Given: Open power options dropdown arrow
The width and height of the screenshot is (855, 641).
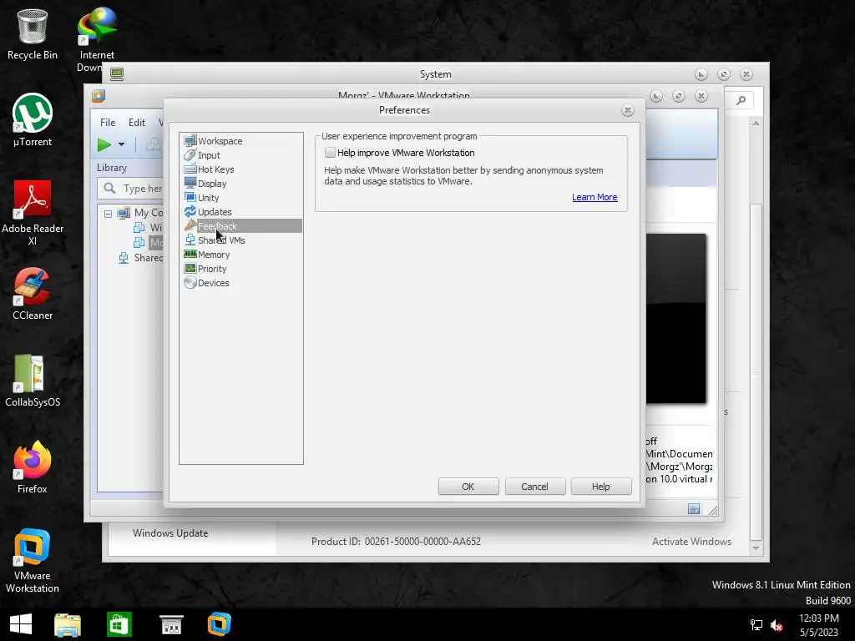Looking at the screenshot, I should (122, 144).
